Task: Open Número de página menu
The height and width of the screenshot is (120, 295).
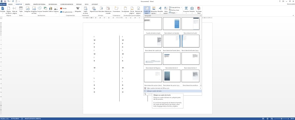Action: point(139,10)
